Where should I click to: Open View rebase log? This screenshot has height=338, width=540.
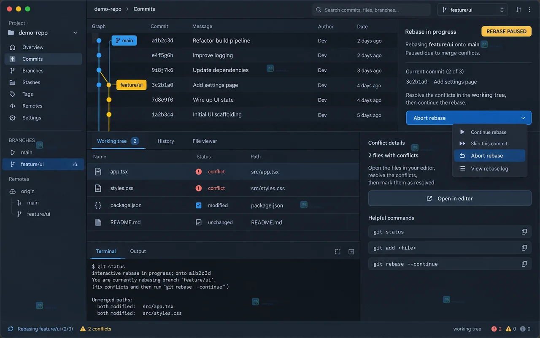coord(489,168)
